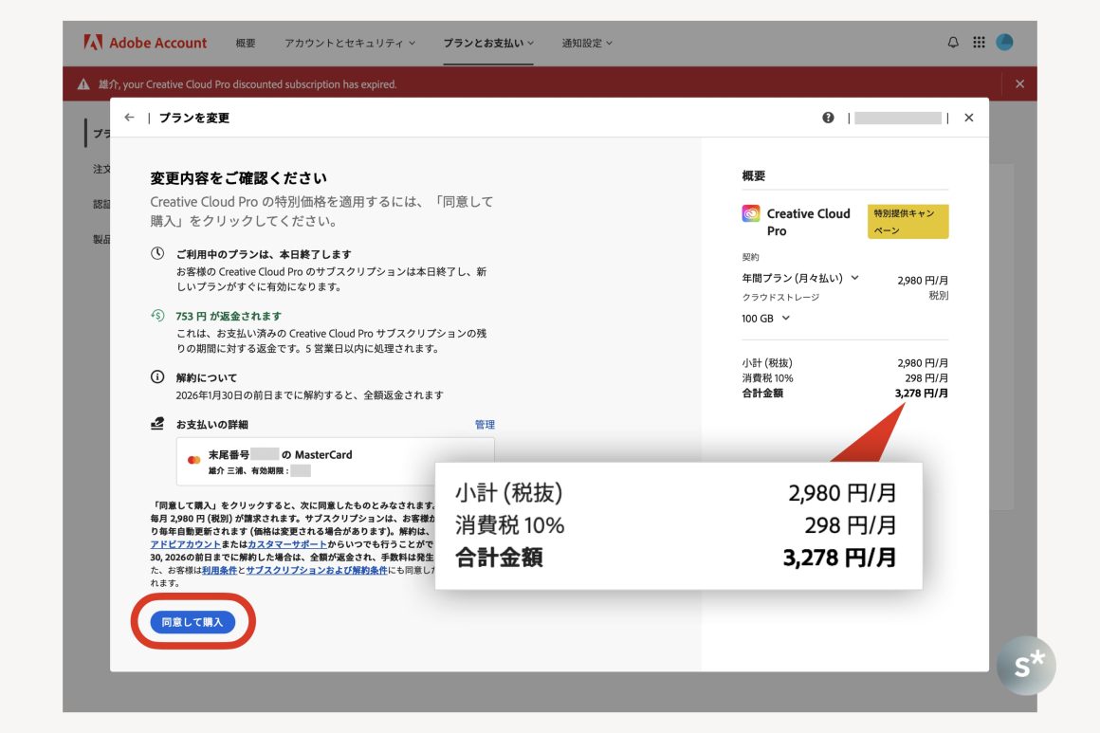The image size is (1100, 733).
Task: Click the Creative Cloud Pro product icon
Action: click(x=751, y=214)
